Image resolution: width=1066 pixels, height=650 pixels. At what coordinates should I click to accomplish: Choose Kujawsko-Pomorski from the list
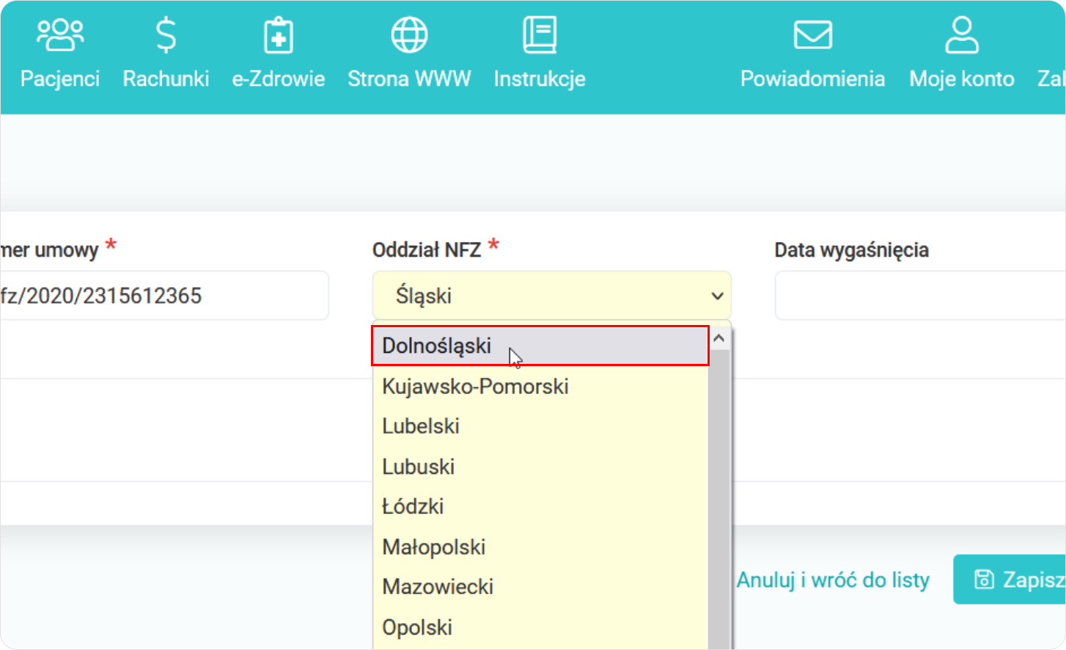coord(540,386)
